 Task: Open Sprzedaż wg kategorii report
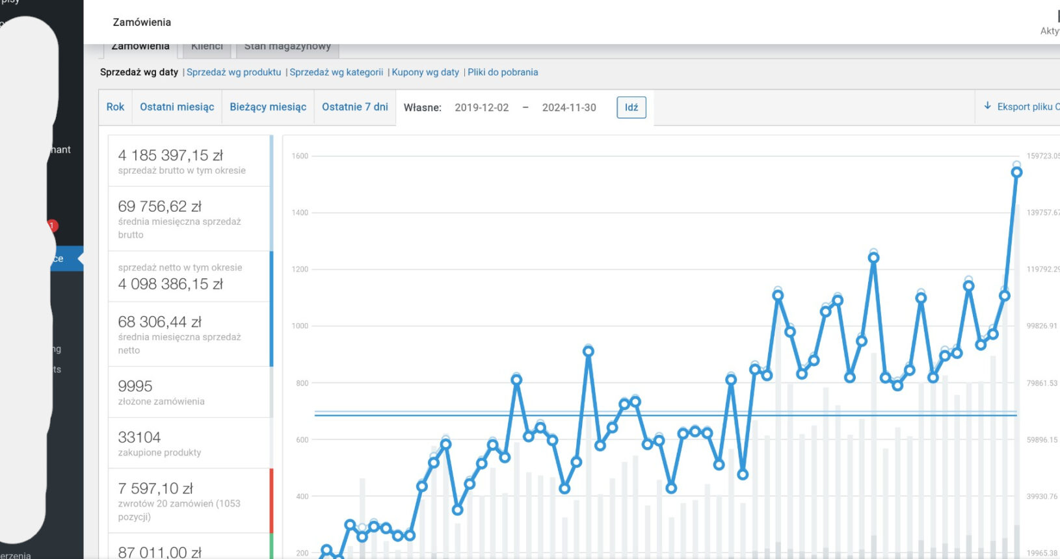pos(336,72)
